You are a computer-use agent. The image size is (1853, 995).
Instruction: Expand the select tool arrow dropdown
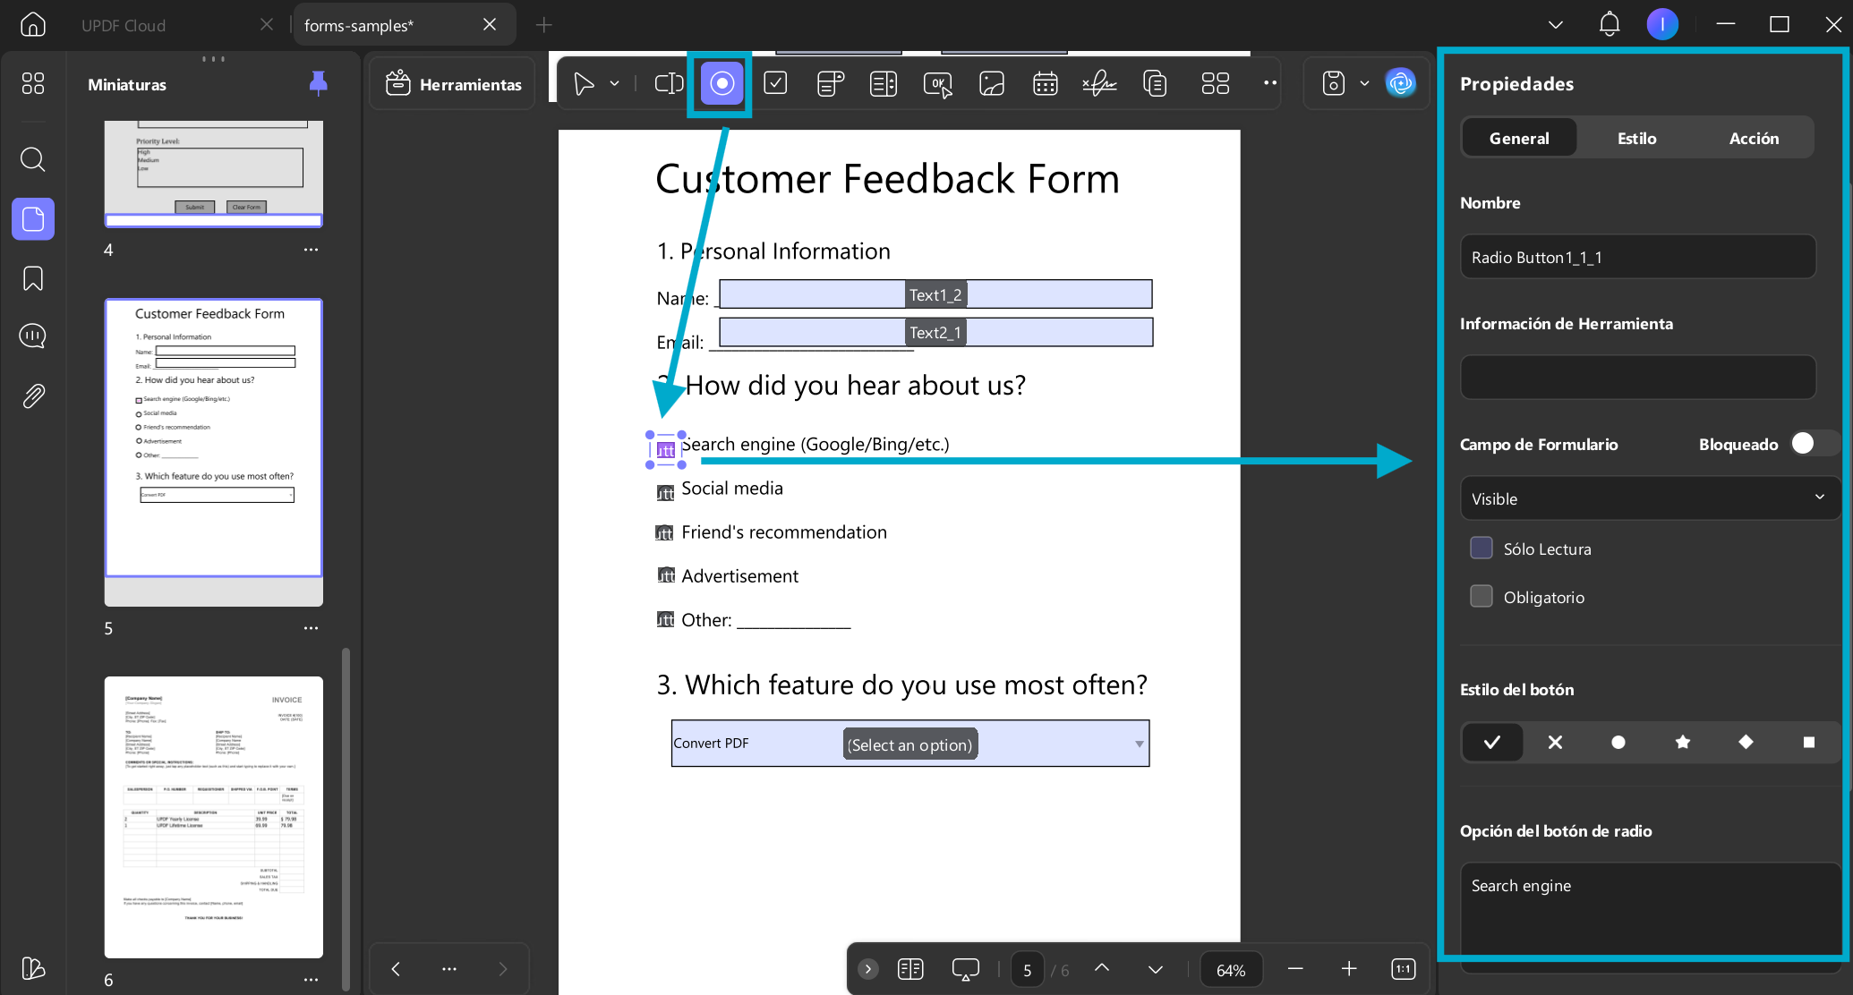coord(614,84)
